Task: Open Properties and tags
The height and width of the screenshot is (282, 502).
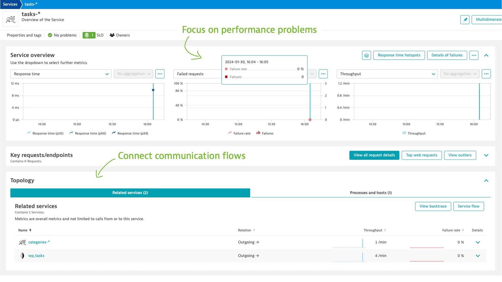Action: 24,35
